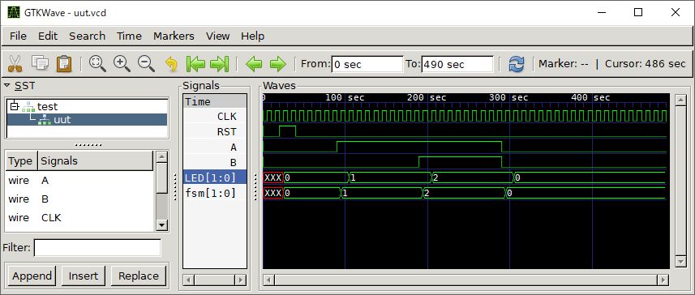Click the To time input field

click(x=457, y=64)
